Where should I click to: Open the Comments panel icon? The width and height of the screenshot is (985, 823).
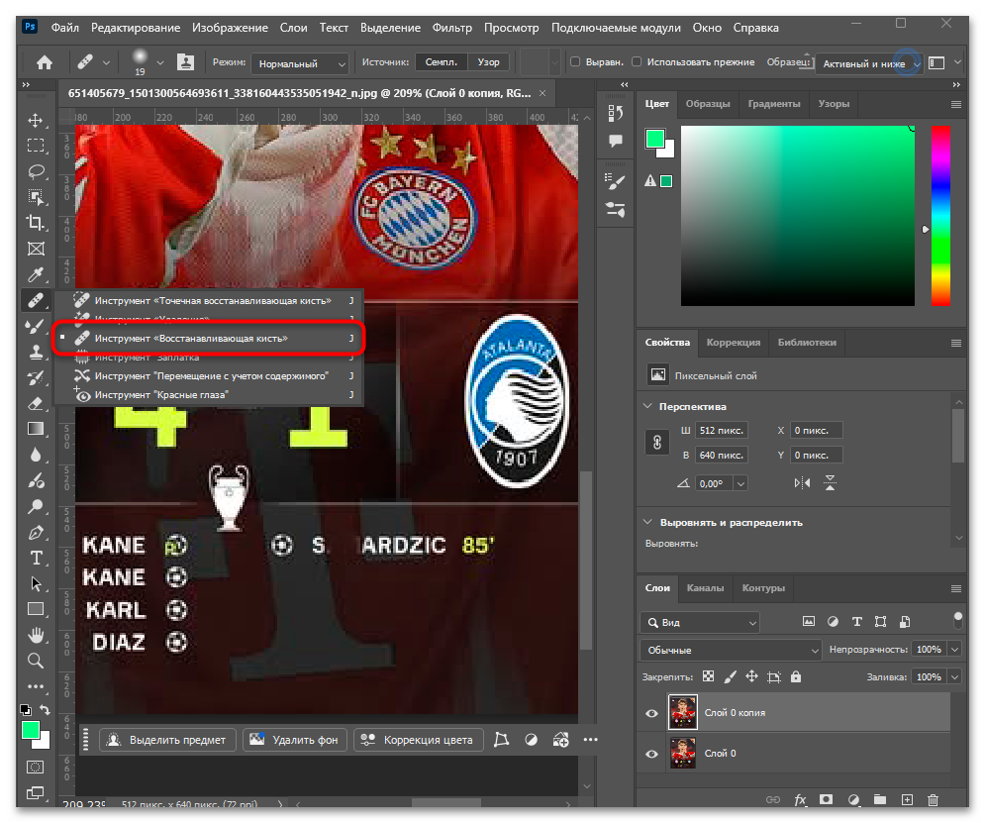click(x=616, y=141)
